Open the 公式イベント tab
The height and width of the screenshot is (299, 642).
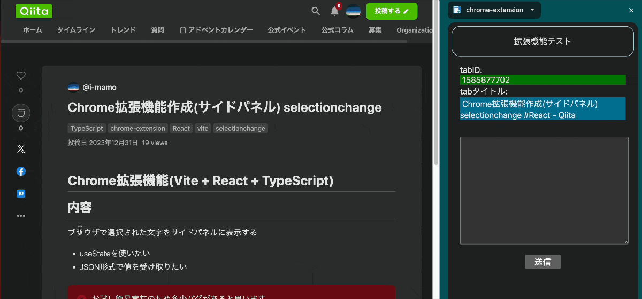(x=287, y=30)
